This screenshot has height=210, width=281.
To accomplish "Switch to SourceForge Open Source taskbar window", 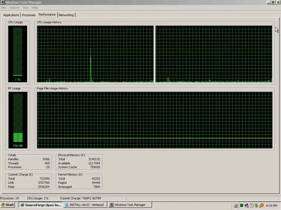I will click(41, 205).
